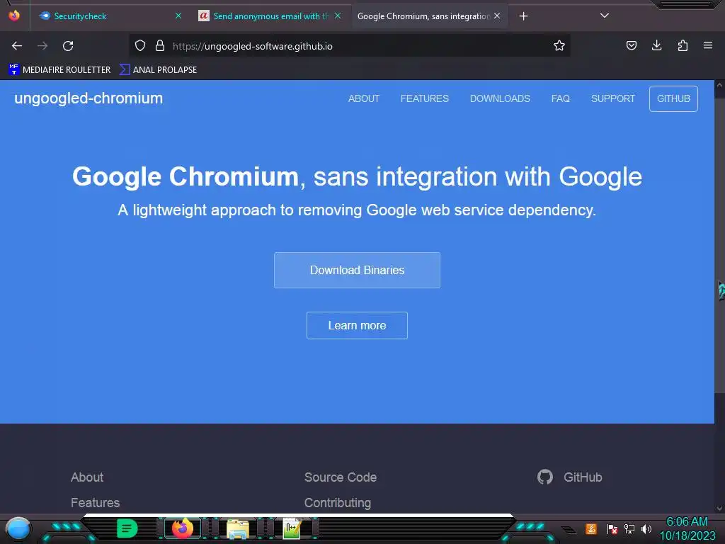Switch to Send anonymous email tab

pos(271,16)
